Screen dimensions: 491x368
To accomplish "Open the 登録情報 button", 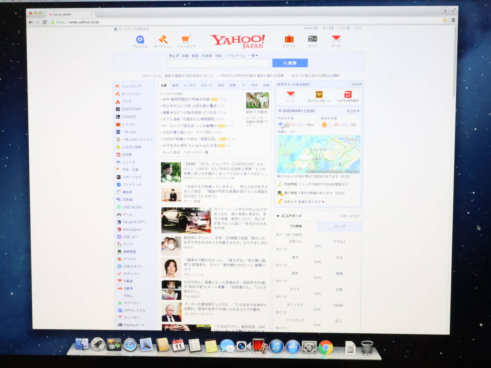I will coord(356,84).
